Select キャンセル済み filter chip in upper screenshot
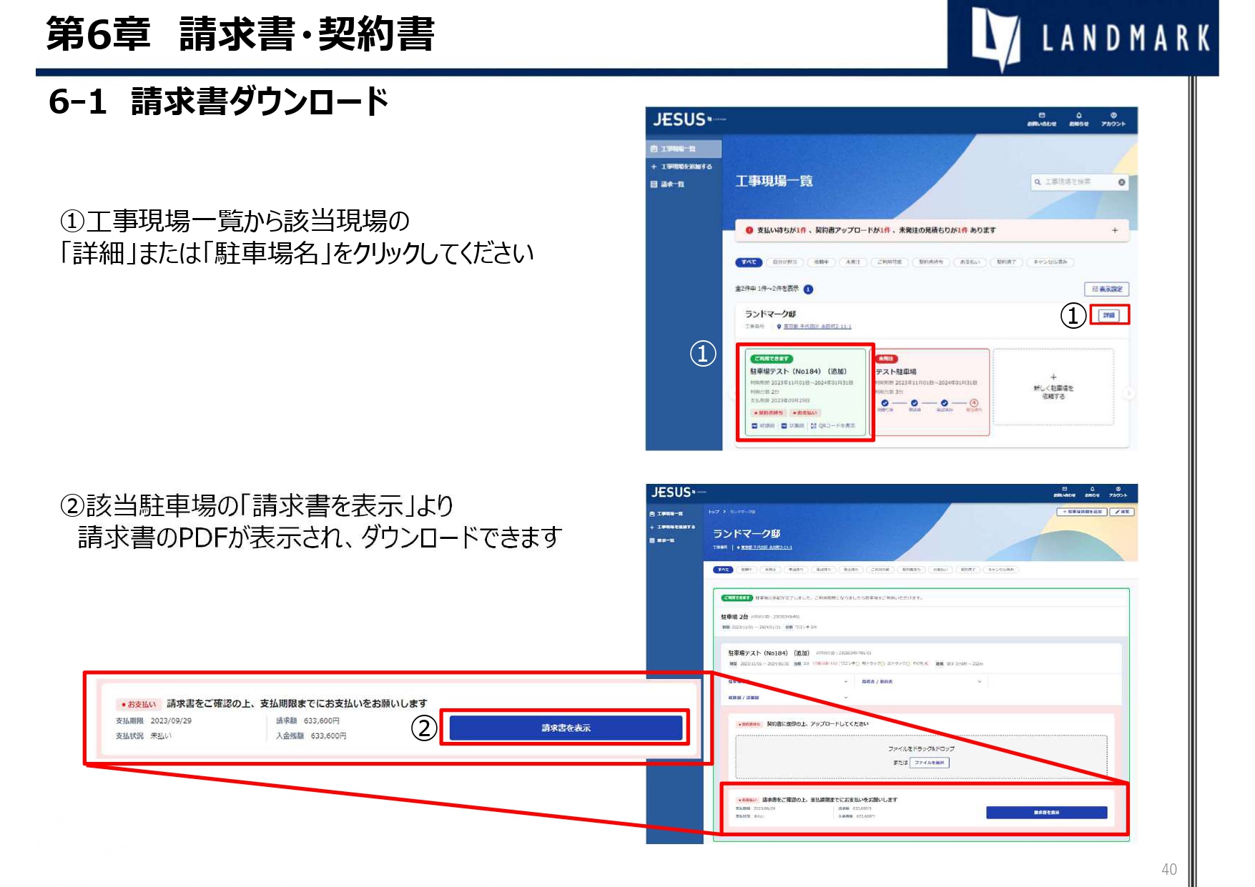The width and height of the screenshot is (1255, 887). click(1050, 262)
